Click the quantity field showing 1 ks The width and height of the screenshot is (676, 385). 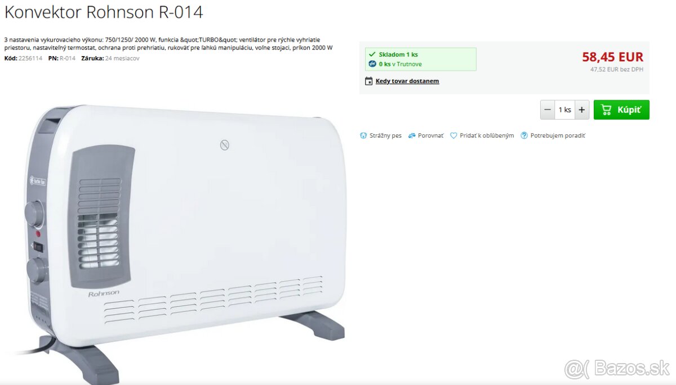pyautogui.click(x=565, y=110)
